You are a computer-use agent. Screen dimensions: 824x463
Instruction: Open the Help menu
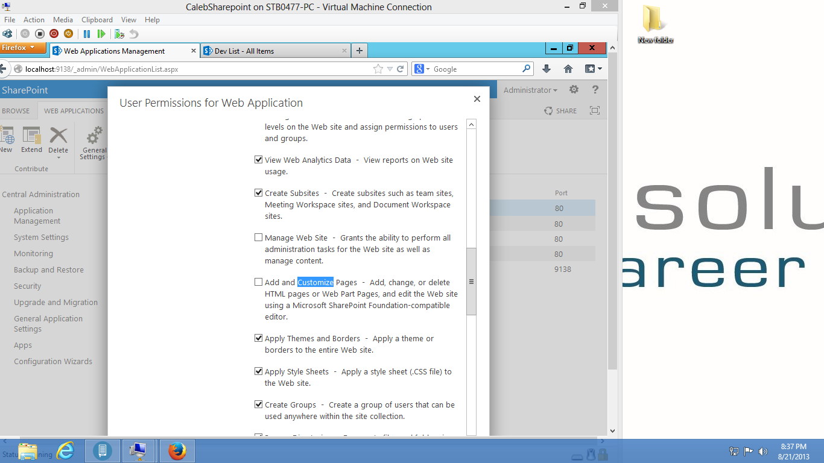[x=152, y=20]
